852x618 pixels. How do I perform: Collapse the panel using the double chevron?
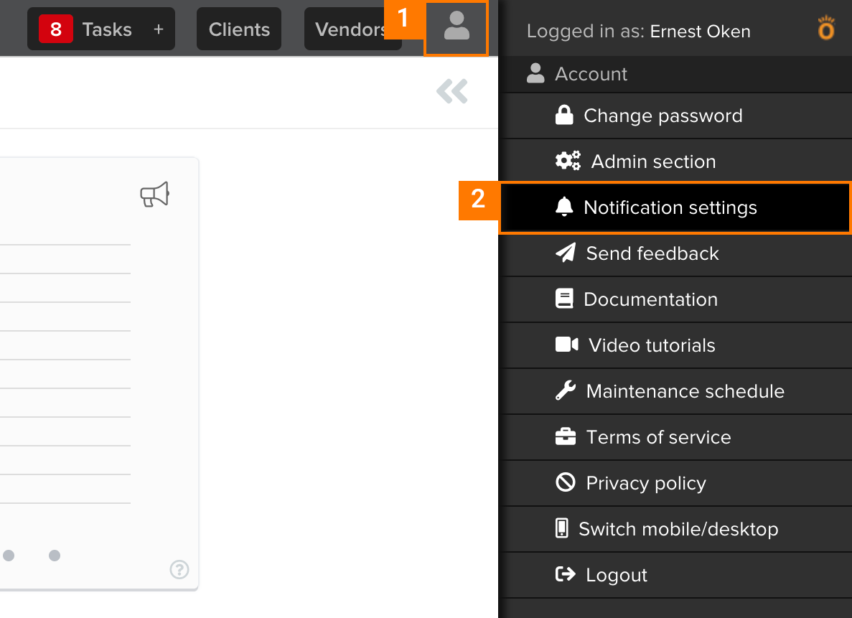click(451, 91)
